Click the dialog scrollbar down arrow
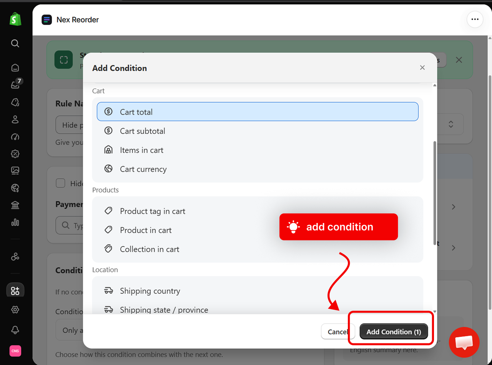 [435, 311]
